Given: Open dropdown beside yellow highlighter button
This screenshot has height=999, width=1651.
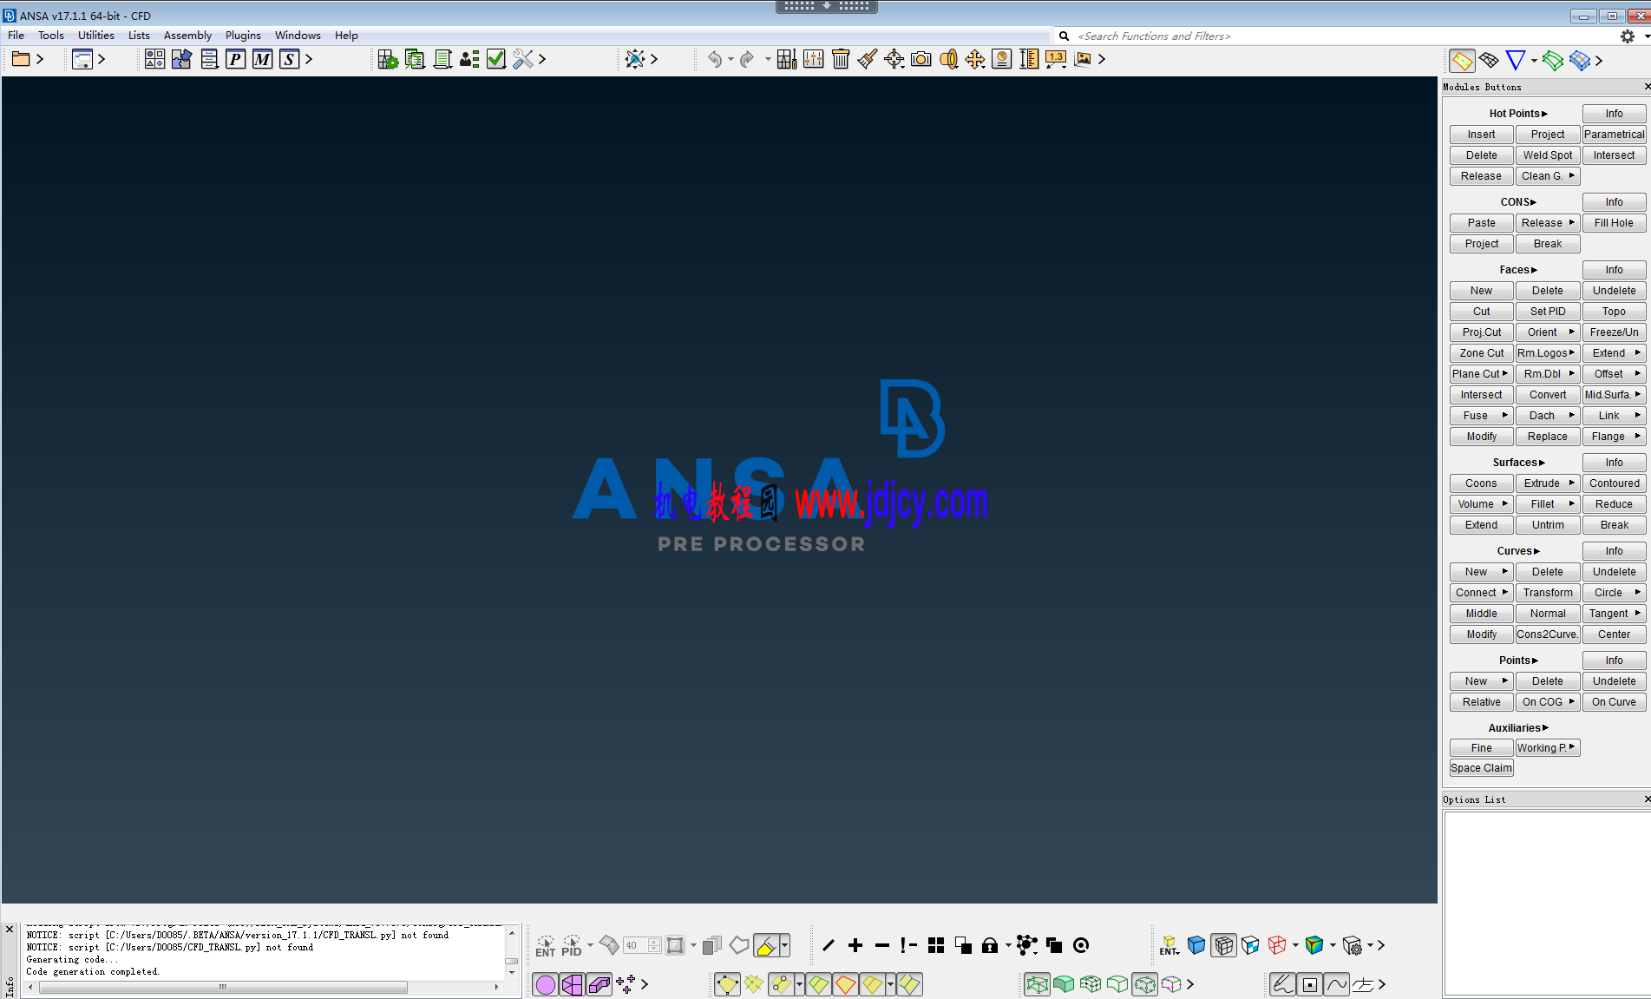Looking at the screenshot, I should tap(784, 945).
